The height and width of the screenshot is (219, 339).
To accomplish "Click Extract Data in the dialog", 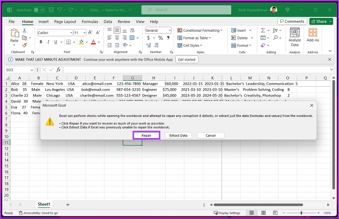I will coord(178,135).
